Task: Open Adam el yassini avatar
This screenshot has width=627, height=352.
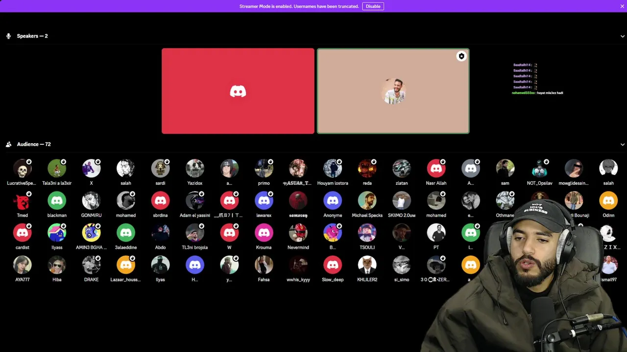Action: click(x=195, y=200)
